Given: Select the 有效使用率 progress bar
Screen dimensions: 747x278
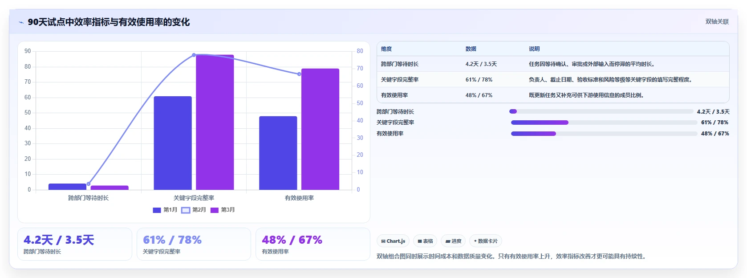Looking at the screenshot, I should click(604, 134).
